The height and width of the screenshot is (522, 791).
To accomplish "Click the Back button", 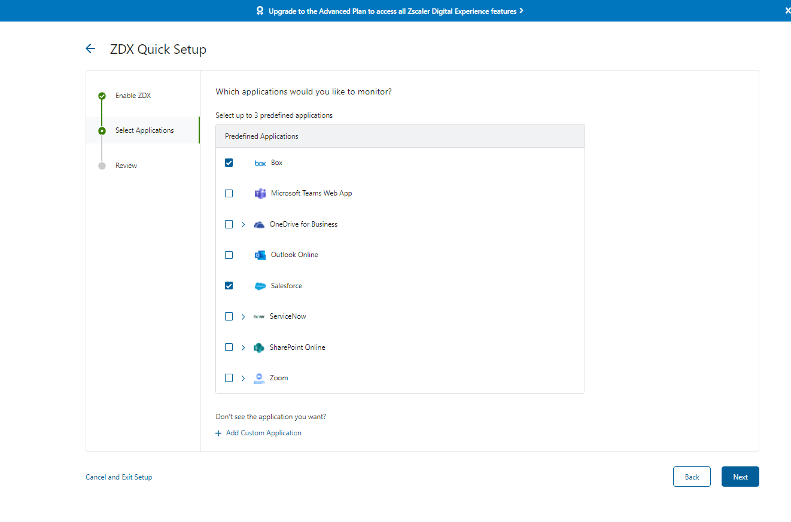I will click(692, 477).
